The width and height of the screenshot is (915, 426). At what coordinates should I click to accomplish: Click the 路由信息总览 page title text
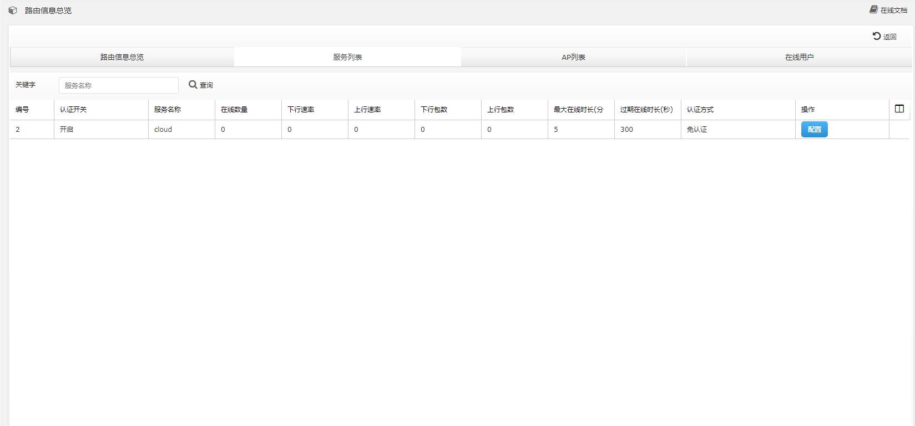[48, 11]
